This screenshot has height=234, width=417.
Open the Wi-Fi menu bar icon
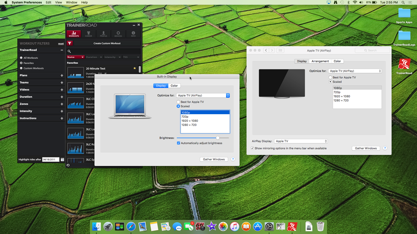355,2
